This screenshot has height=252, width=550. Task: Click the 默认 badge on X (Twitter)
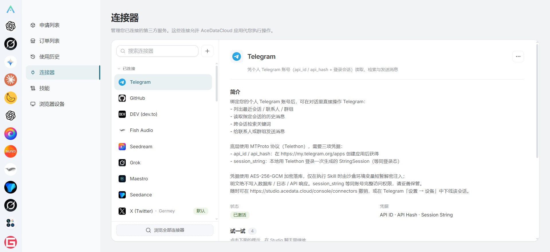[201, 211]
